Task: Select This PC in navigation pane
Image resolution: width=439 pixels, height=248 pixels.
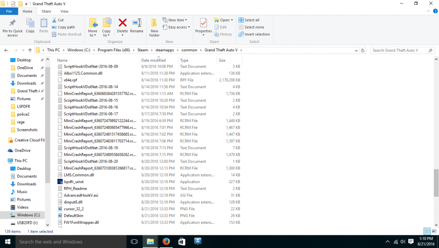Action: (x=21, y=161)
